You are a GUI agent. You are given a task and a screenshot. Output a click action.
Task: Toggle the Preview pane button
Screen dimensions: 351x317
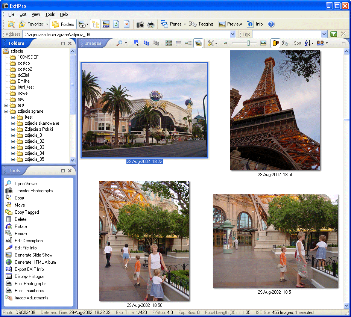click(x=230, y=24)
